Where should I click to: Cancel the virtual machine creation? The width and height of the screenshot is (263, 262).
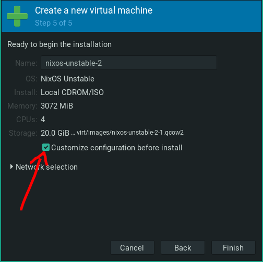(x=132, y=247)
